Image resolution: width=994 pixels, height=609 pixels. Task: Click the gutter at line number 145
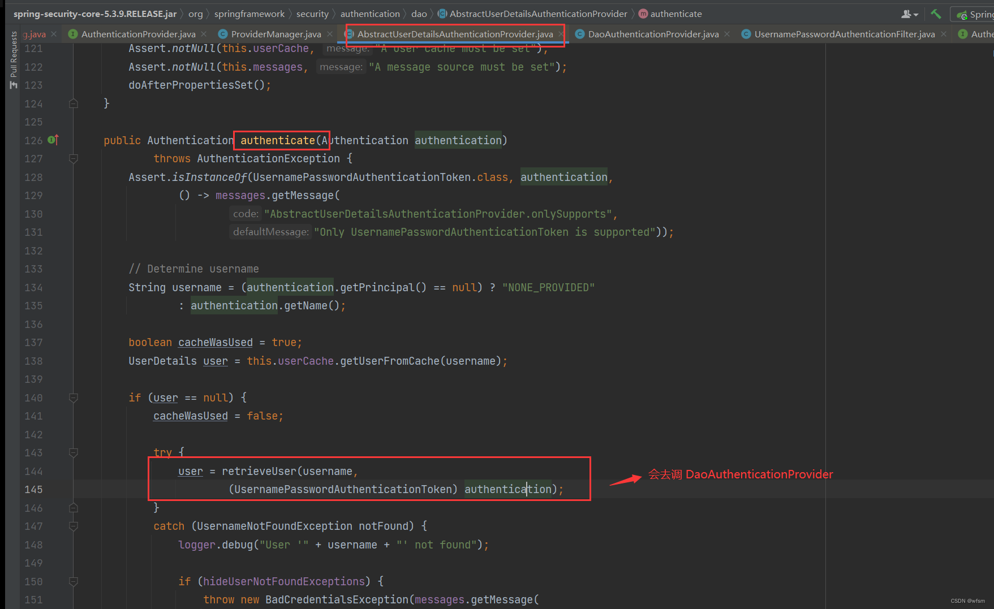pyautogui.click(x=33, y=489)
